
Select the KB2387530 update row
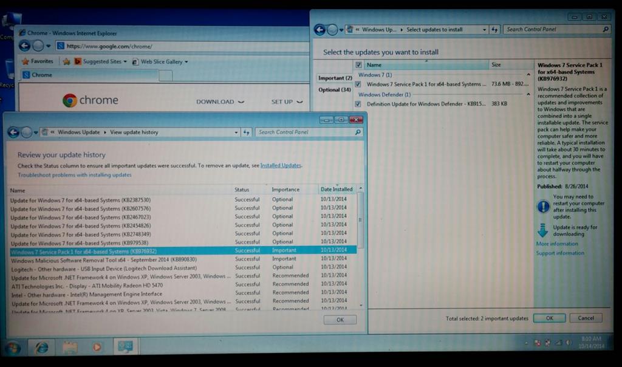(x=182, y=200)
